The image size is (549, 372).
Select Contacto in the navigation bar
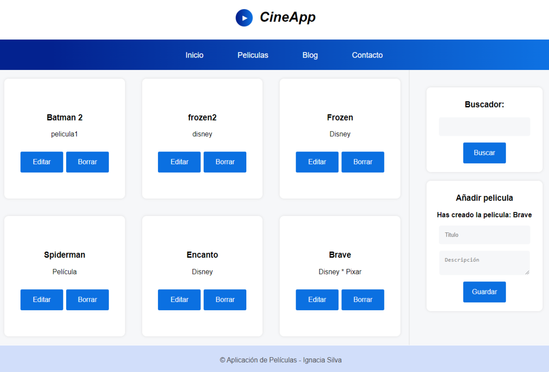367,55
